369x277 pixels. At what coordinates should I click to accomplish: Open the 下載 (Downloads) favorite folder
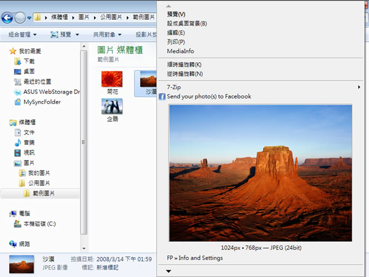coord(29,62)
